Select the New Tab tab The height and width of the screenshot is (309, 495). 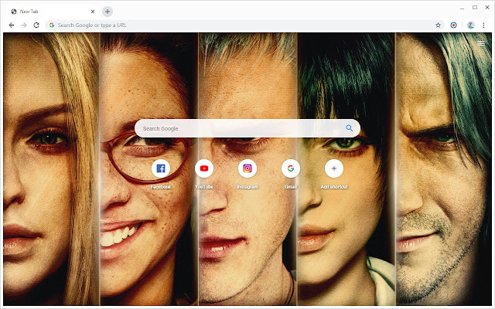[x=52, y=12]
